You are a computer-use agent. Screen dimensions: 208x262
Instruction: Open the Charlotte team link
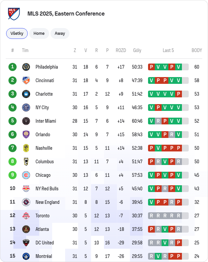(x=44, y=94)
